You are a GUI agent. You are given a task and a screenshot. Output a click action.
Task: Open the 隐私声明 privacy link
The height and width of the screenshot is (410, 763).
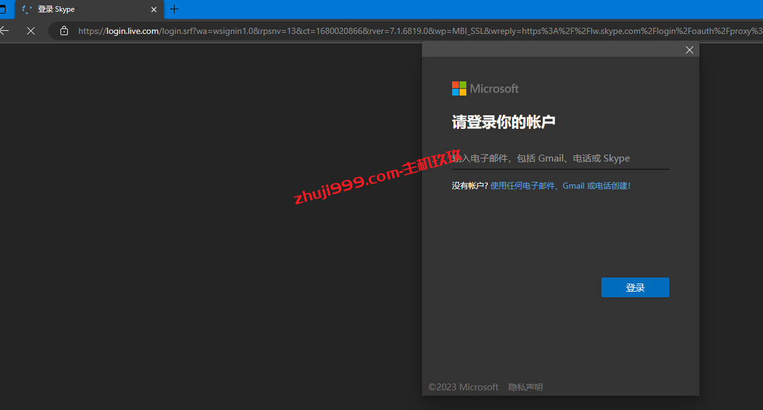click(x=526, y=387)
